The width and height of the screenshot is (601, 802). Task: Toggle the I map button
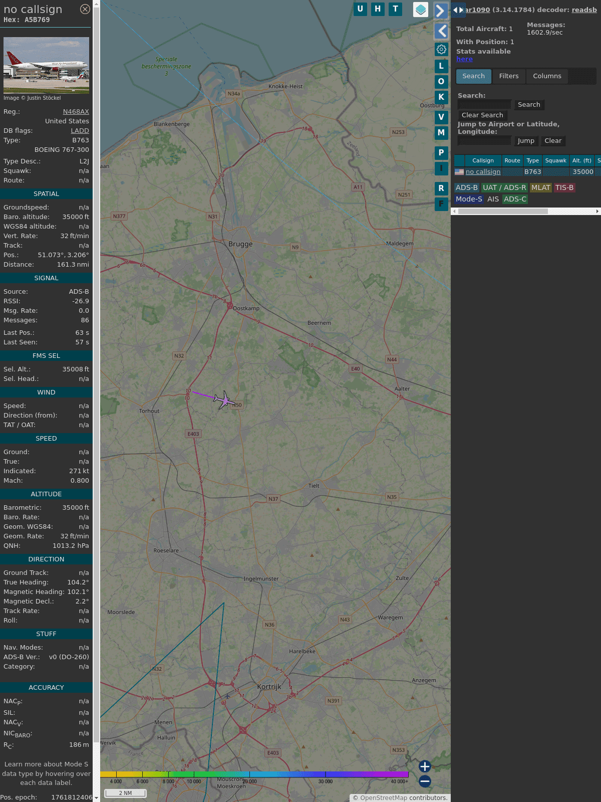441,168
